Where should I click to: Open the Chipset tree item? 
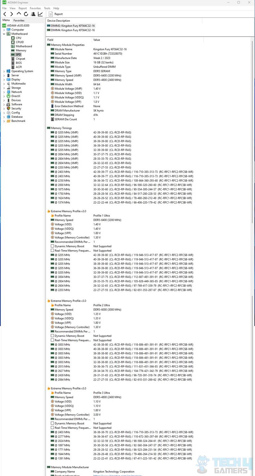pyautogui.click(x=20, y=59)
